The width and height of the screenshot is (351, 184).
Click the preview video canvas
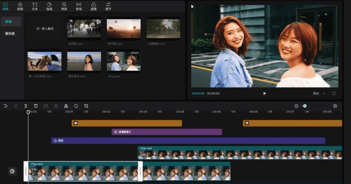265,46
